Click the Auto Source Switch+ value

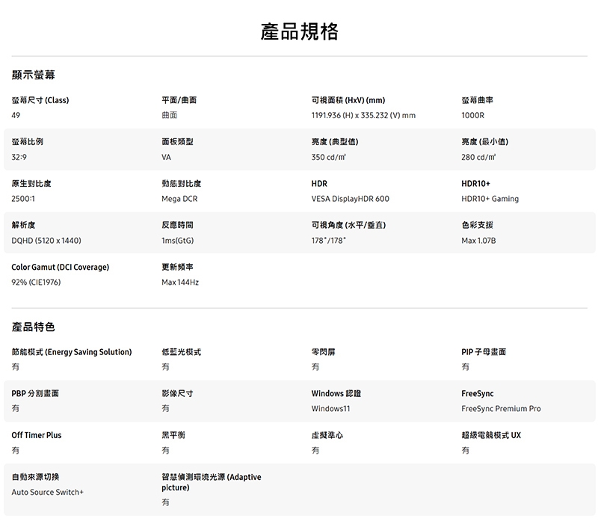(x=48, y=493)
